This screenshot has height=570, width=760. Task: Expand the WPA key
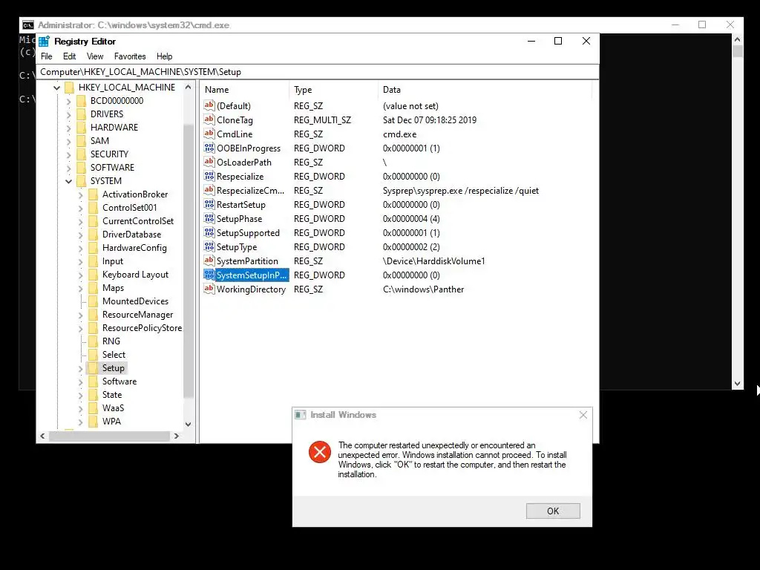pos(80,422)
